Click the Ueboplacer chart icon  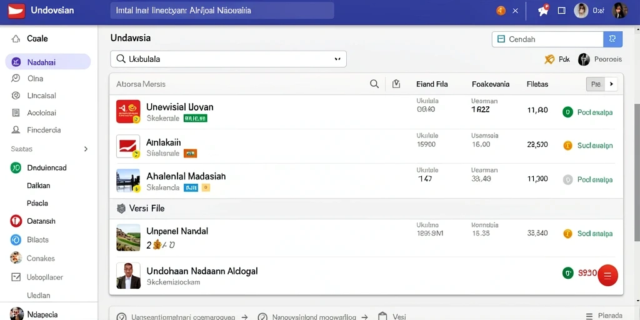pyautogui.click(x=16, y=277)
